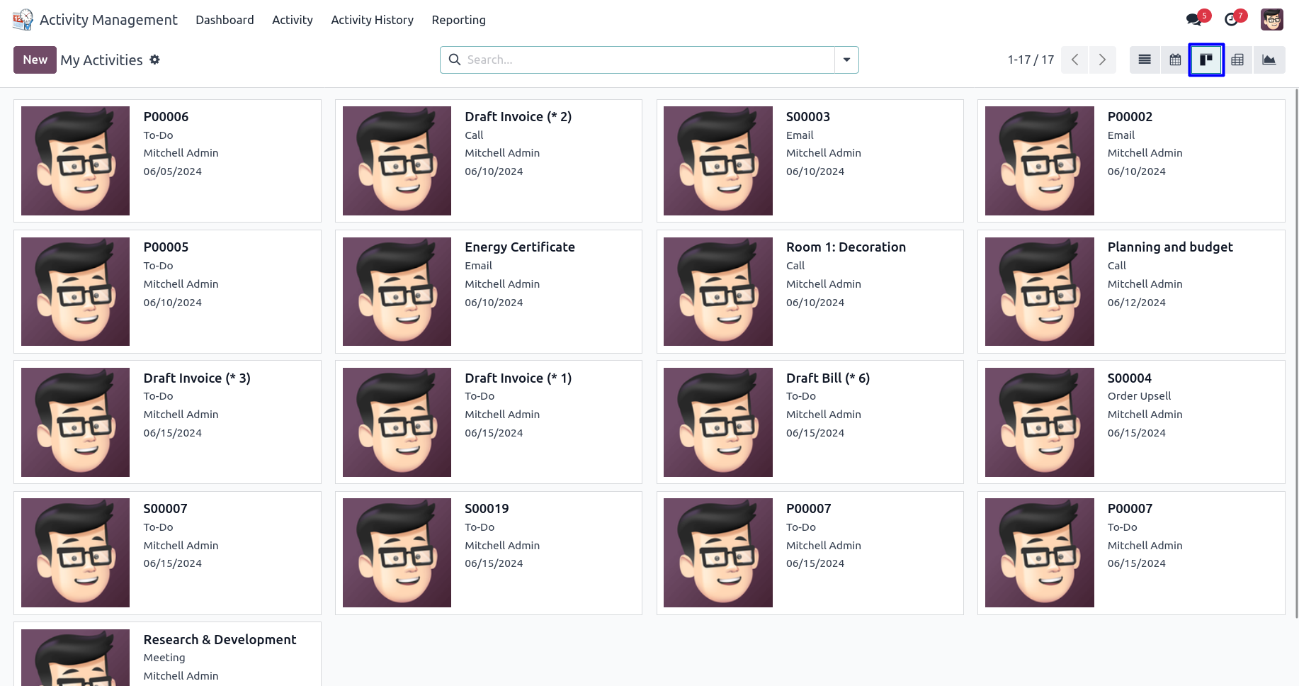Expand the search options dropdown arrow
This screenshot has height=686, width=1299.
(x=846, y=60)
